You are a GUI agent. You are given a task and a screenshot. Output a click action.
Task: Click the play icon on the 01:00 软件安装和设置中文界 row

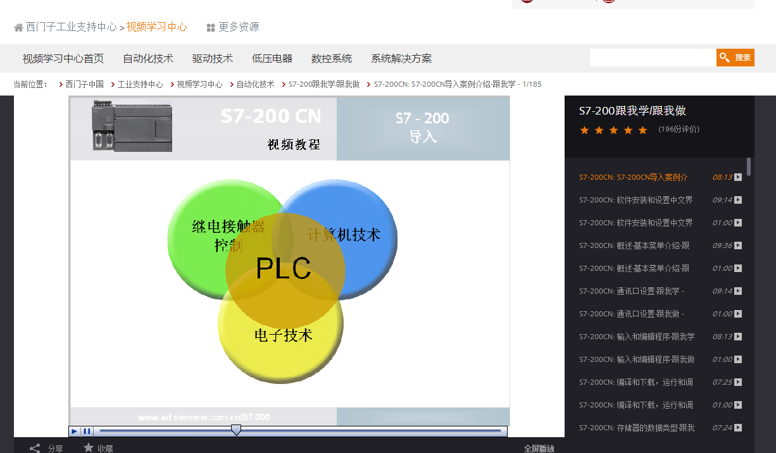point(738,223)
